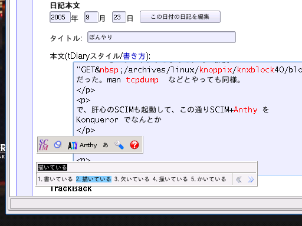
Task: Click the red word knxblock
Action: coord(255,70)
